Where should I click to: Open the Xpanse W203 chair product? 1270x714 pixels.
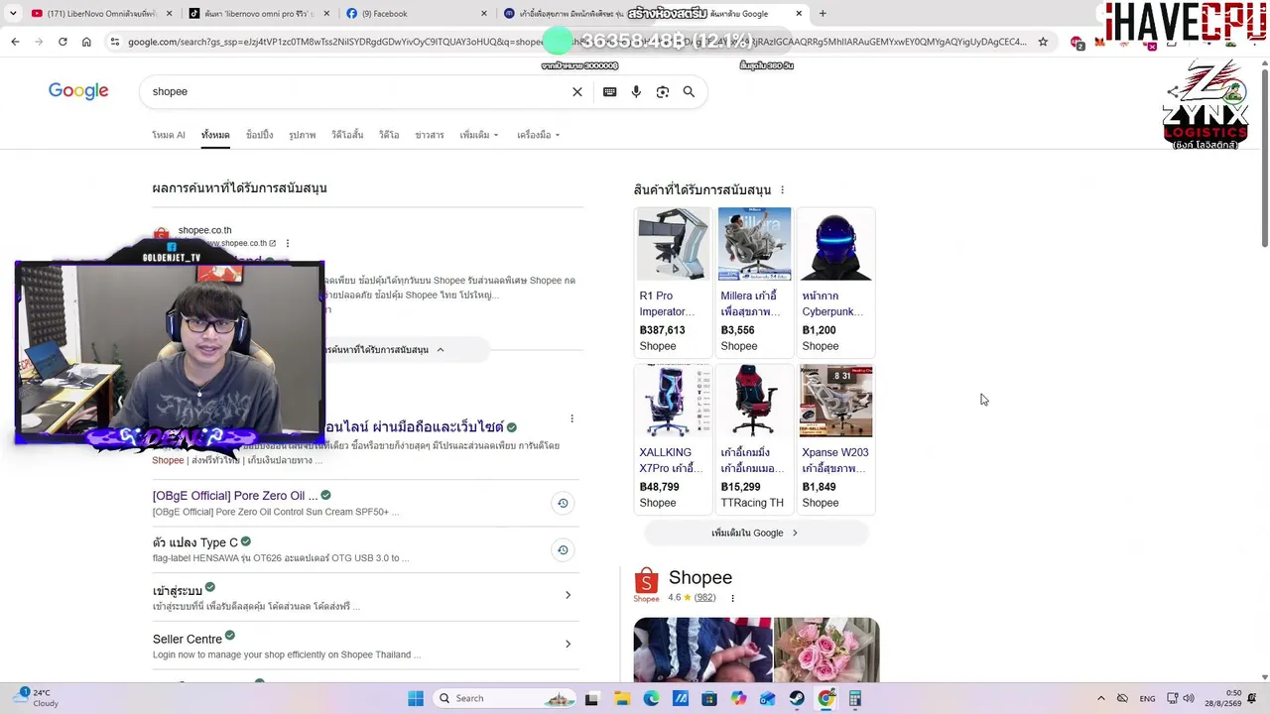[835, 437]
